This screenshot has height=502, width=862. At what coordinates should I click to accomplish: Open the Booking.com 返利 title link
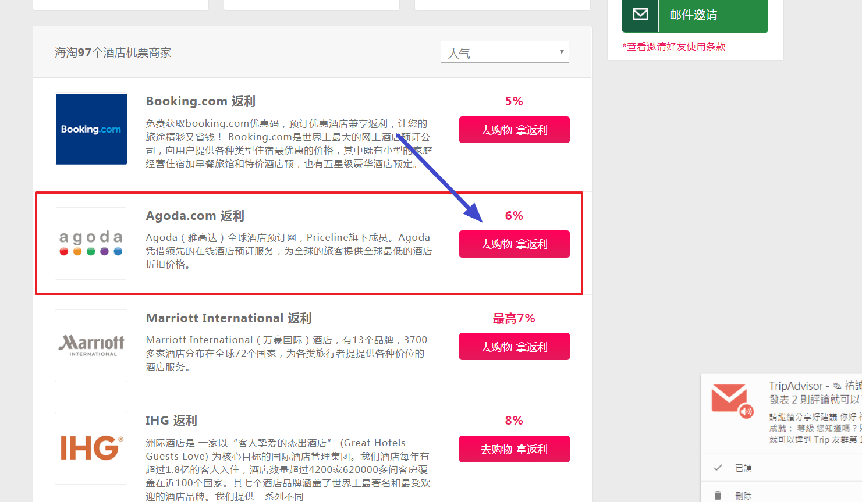pyautogui.click(x=200, y=101)
